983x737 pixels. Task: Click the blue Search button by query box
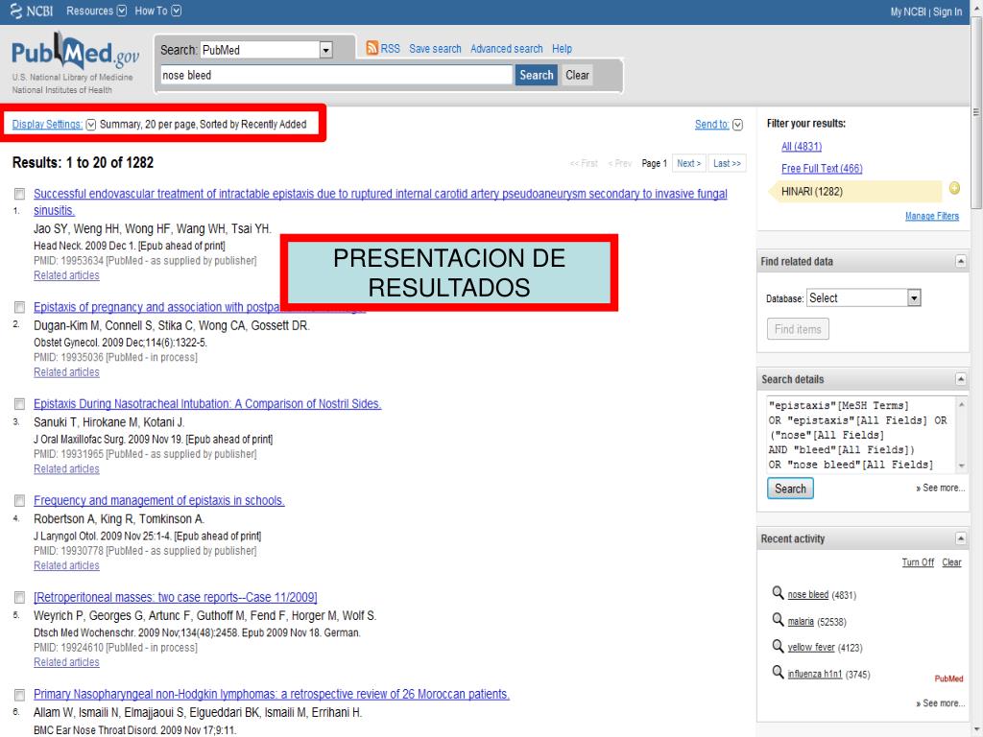tap(536, 75)
